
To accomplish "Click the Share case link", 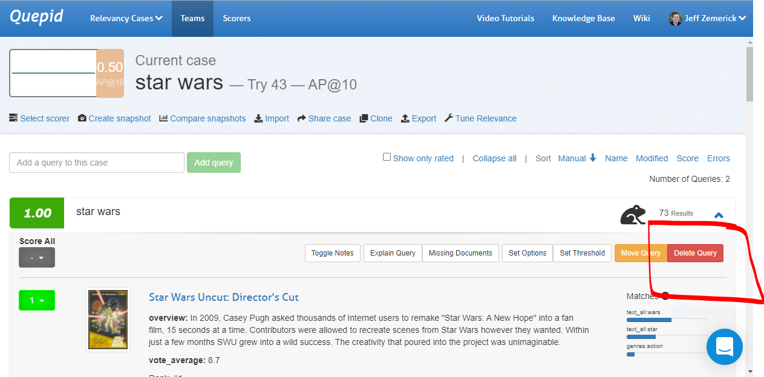I will tap(330, 118).
